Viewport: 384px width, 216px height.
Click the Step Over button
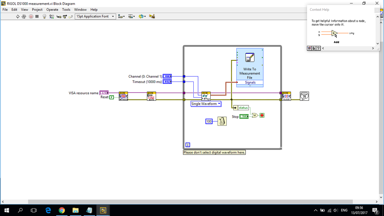[65, 17]
